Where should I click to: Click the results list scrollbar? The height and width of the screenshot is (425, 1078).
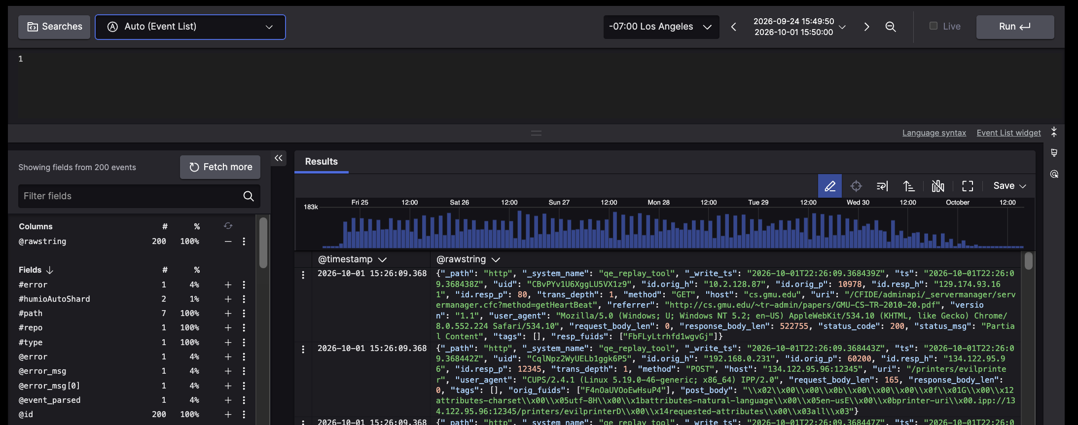click(x=1028, y=261)
